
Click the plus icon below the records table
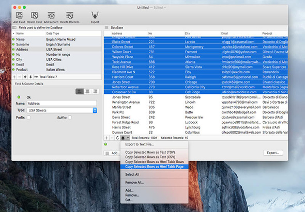pos(106,138)
